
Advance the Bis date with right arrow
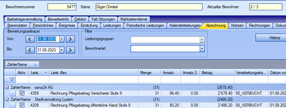(70, 50)
